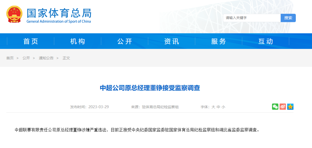Image resolution: width=312 pixels, height=148 pixels.
Task: Click the national emblem logo
Action: click(14, 14)
